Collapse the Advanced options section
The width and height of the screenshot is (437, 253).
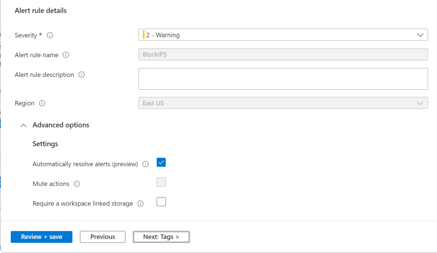pyautogui.click(x=24, y=125)
